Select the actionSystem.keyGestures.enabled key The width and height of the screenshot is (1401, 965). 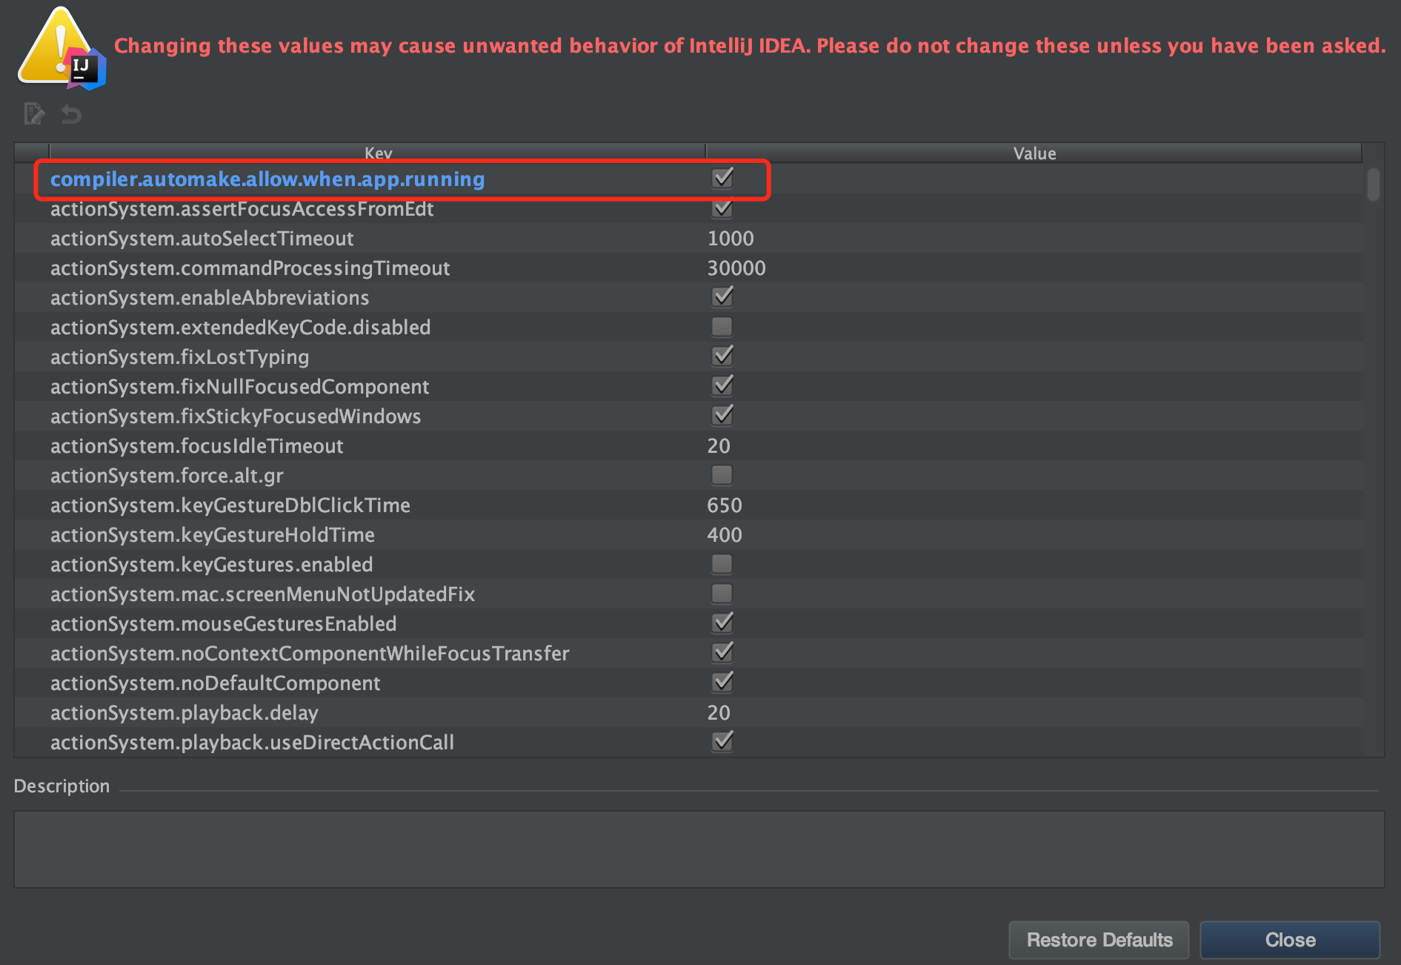pos(211,565)
